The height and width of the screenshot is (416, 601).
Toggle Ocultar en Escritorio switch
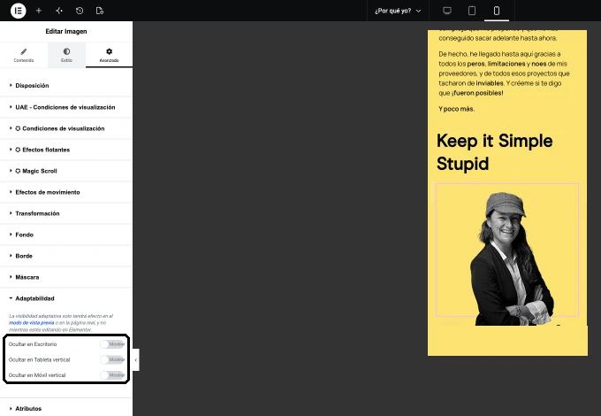112,344
